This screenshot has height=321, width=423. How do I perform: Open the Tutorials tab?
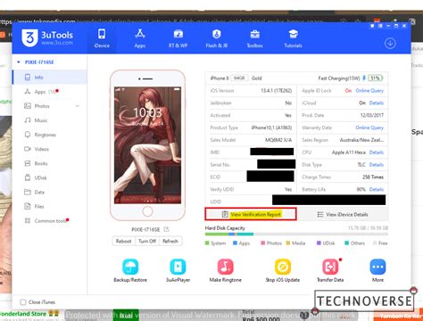tap(293, 38)
